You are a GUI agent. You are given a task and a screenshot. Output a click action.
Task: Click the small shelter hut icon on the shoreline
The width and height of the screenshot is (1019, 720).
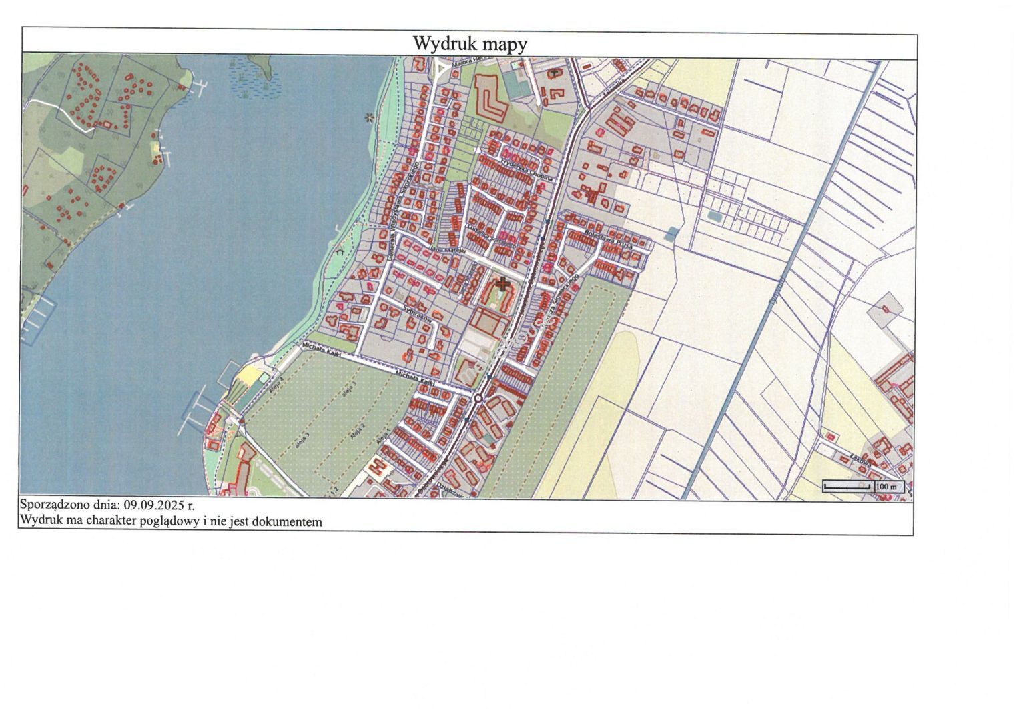[x=340, y=252]
